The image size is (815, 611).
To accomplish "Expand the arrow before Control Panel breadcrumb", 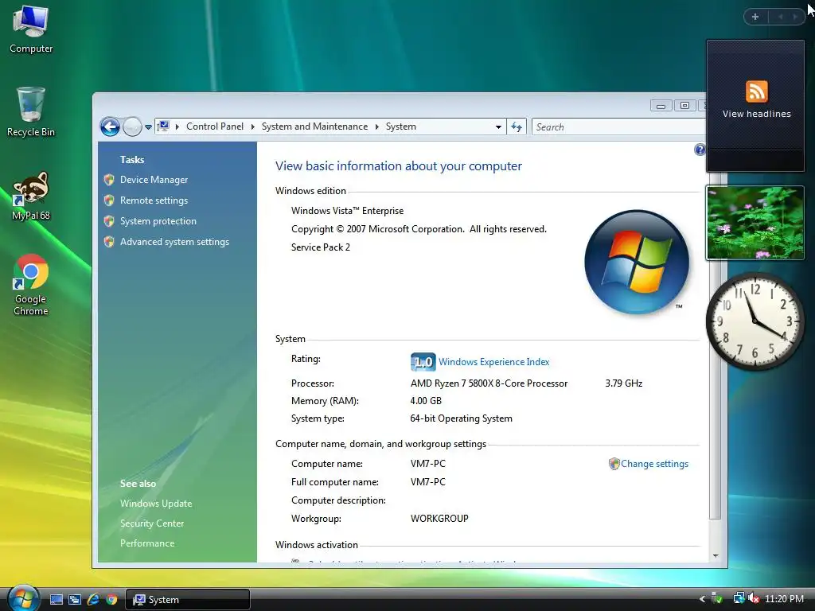I will 177,126.
